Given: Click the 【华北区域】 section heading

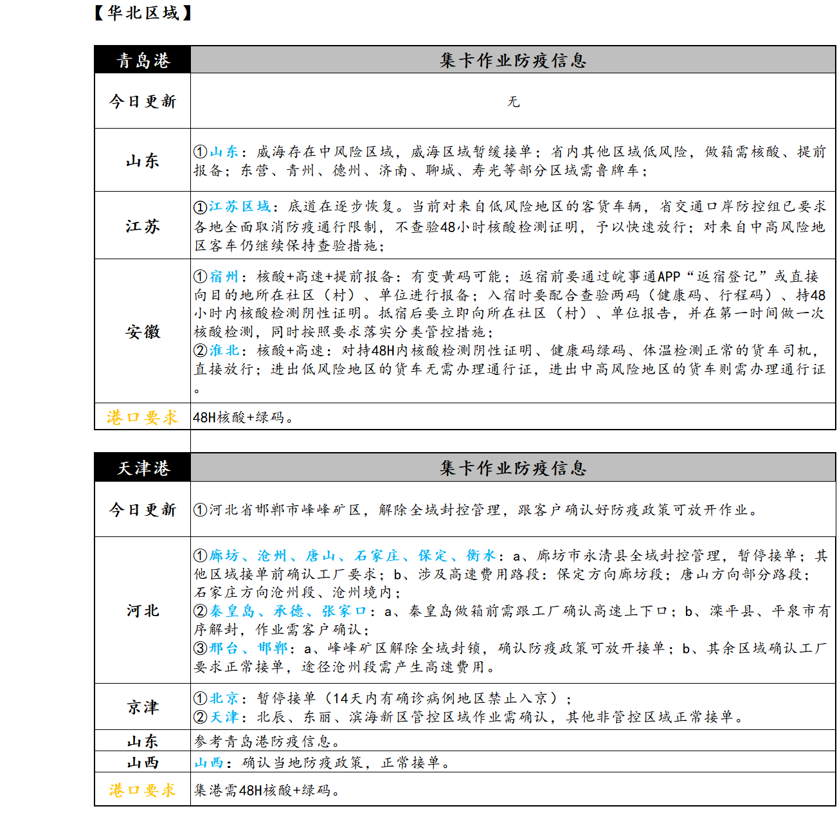Looking at the screenshot, I should [143, 13].
